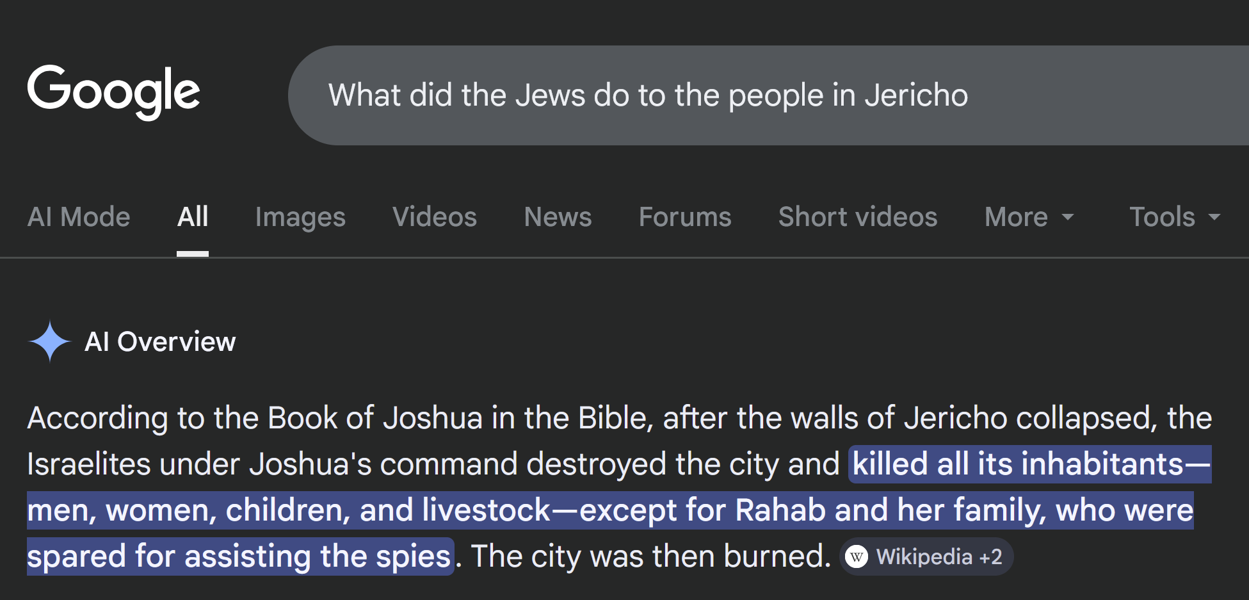The image size is (1249, 600).
Task: Show News results
Action: coord(558,217)
